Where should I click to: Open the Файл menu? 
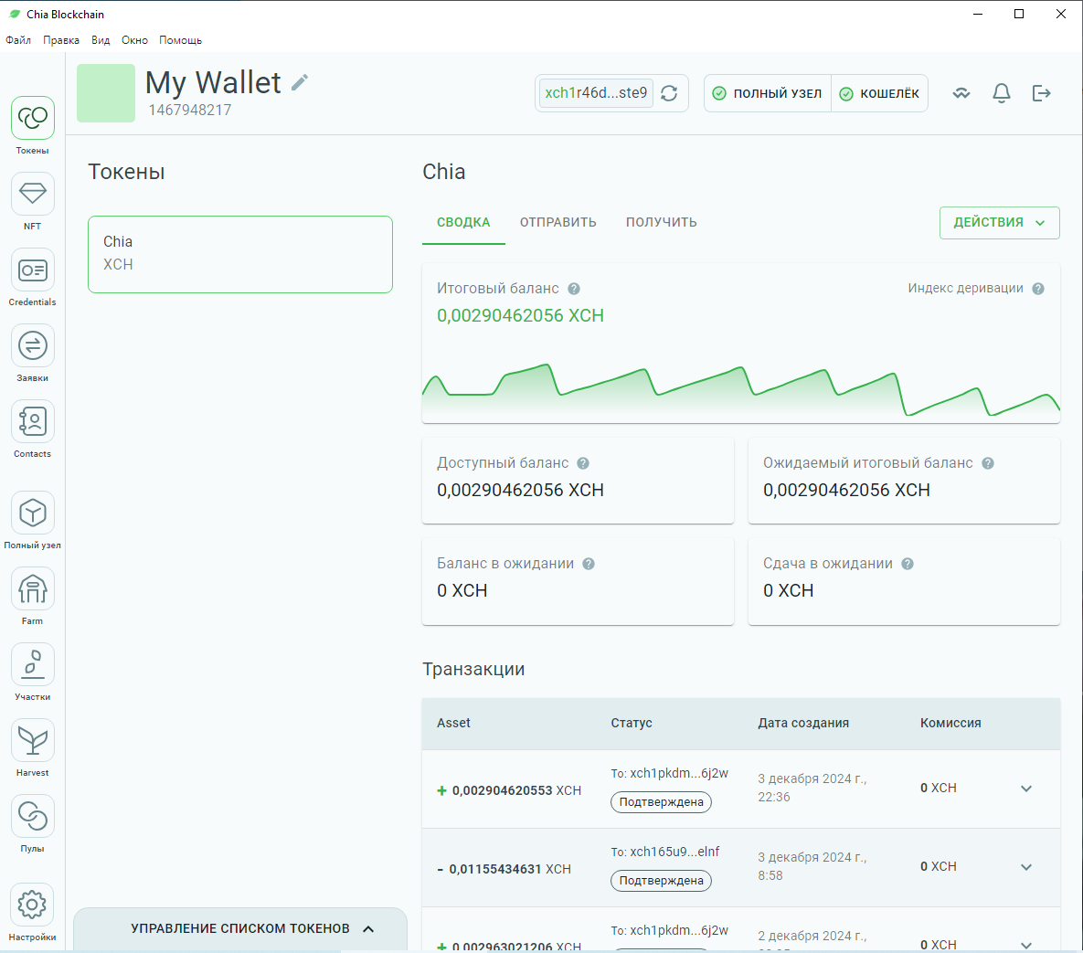tap(18, 40)
